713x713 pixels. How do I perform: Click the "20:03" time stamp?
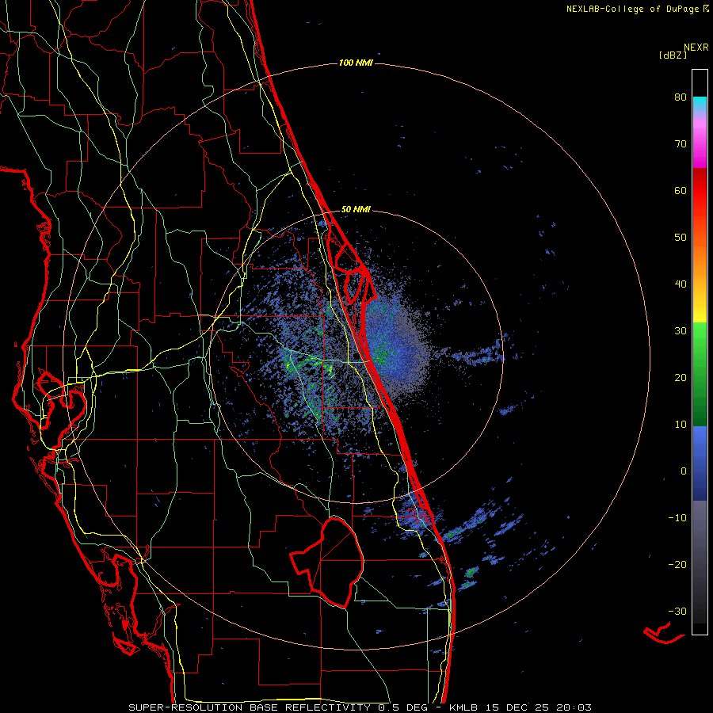coord(574,707)
